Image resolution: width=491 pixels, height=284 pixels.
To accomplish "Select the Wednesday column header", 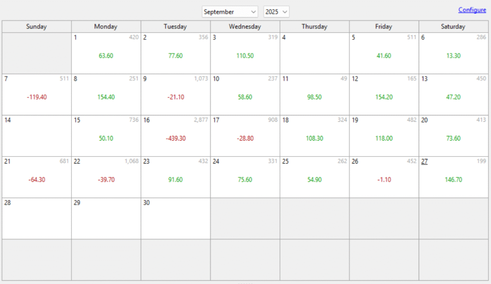I will pos(245,27).
